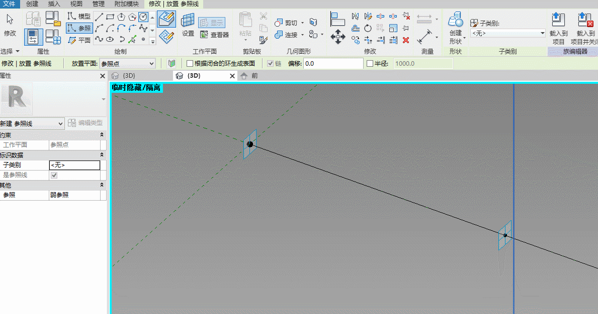Open the Family Types icon in Properties panel

pyautogui.click(x=53, y=37)
